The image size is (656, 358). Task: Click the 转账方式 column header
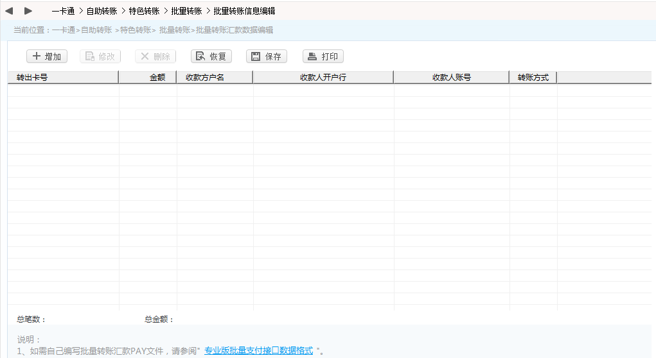(533, 78)
